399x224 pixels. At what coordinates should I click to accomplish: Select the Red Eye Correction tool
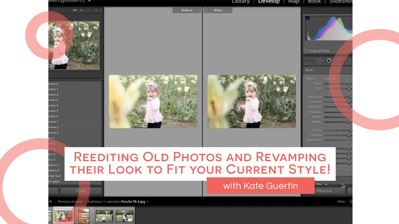pos(329,61)
